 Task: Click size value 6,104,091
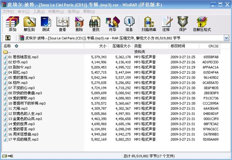pyautogui.click(x=99, y=129)
